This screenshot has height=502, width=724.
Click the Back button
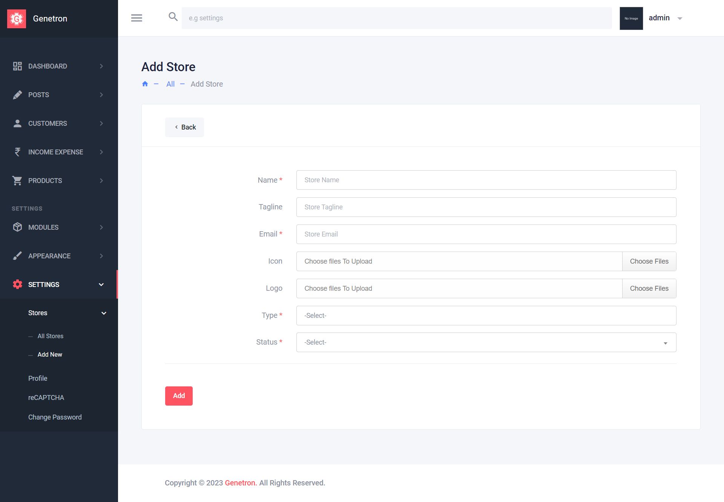click(x=184, y=127)
